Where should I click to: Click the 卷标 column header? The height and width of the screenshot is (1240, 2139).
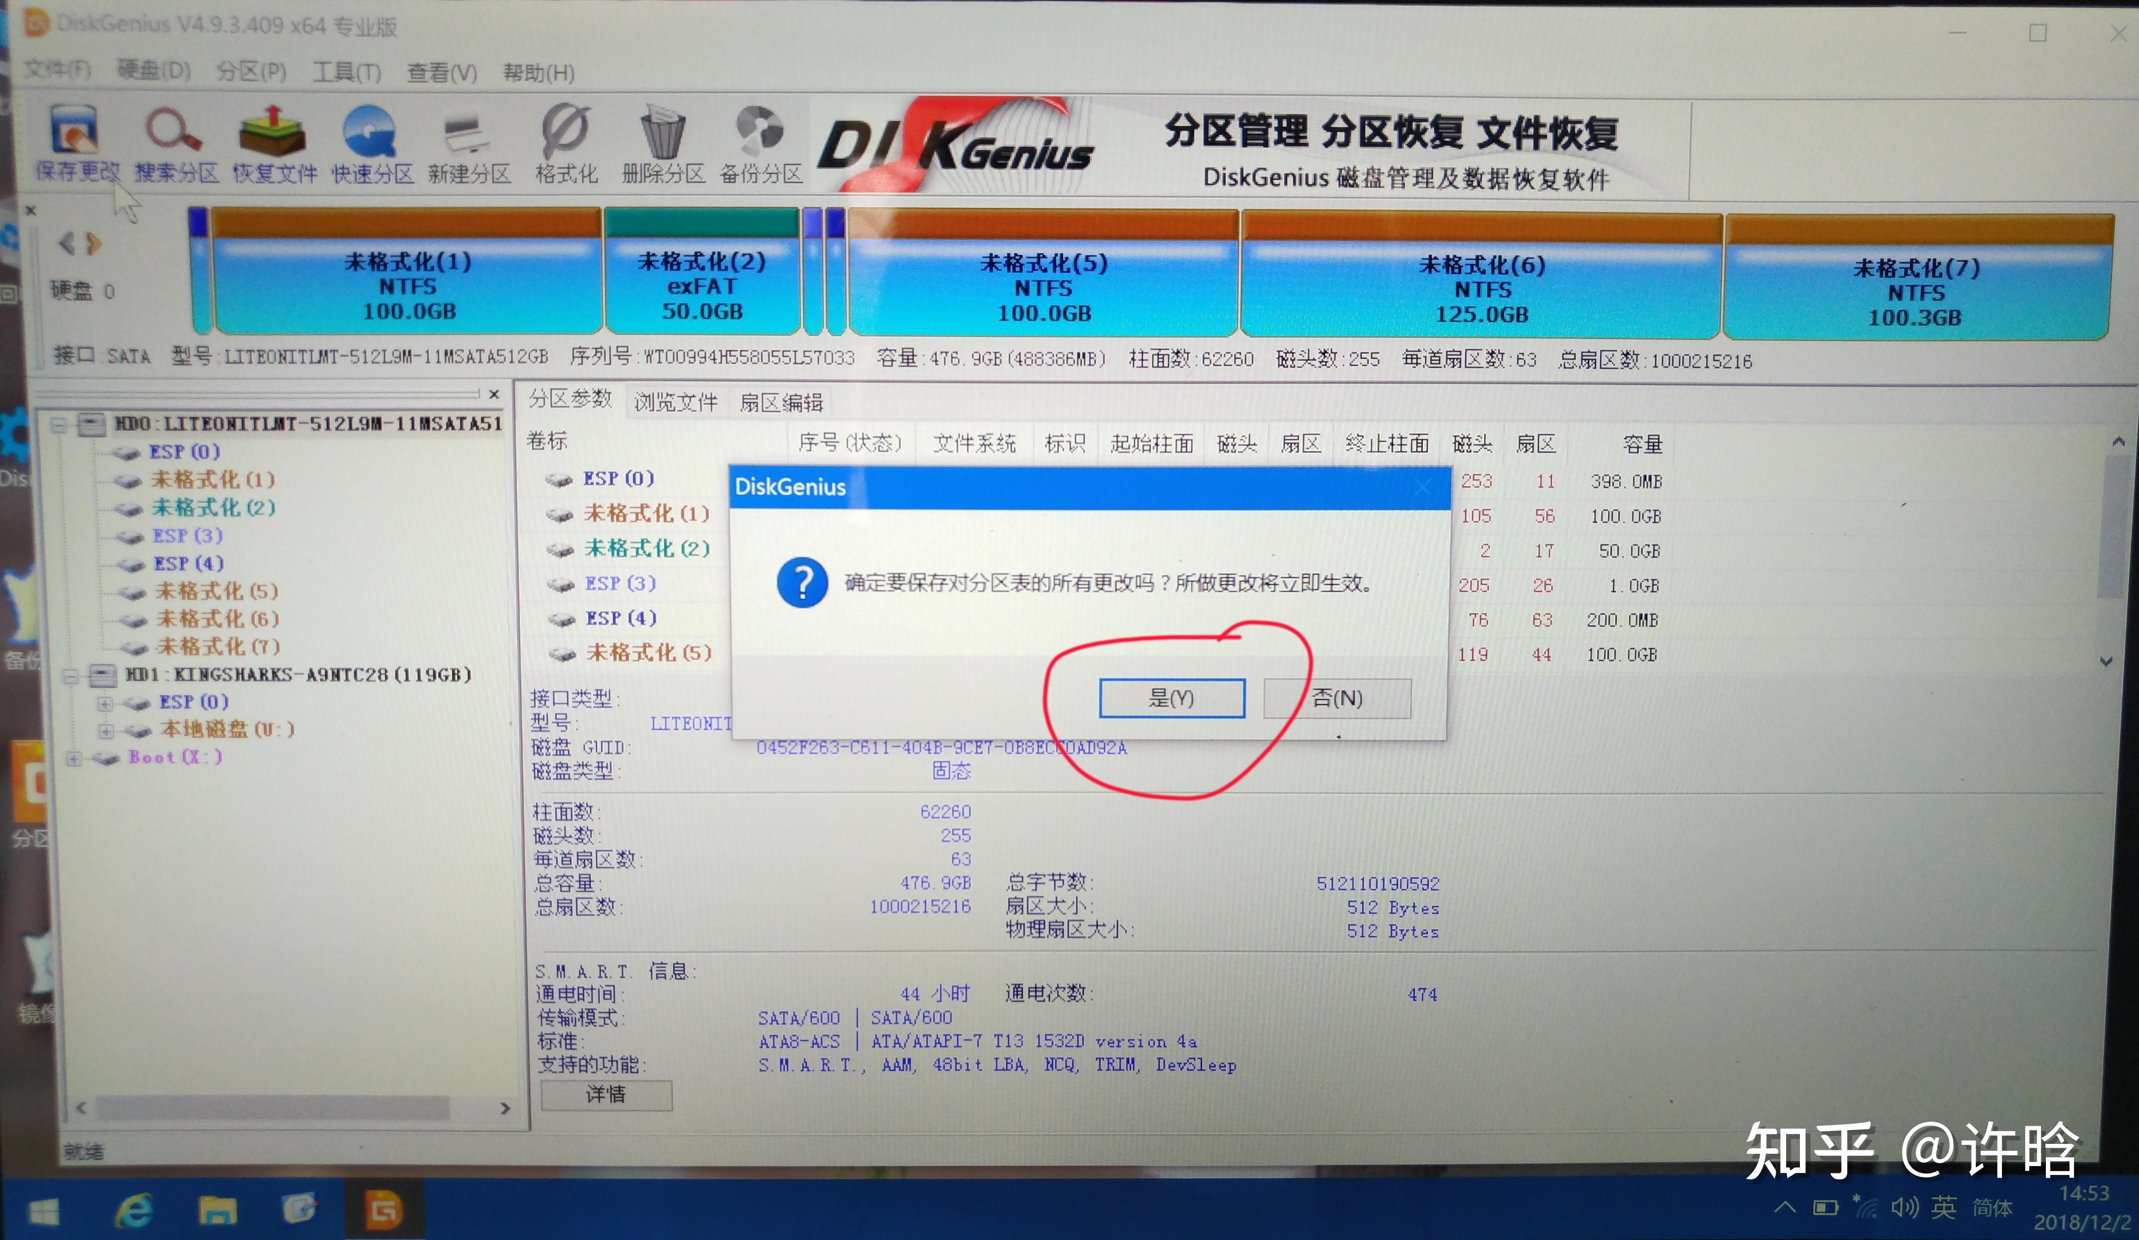pyautogui.click(x=547, y=441)
